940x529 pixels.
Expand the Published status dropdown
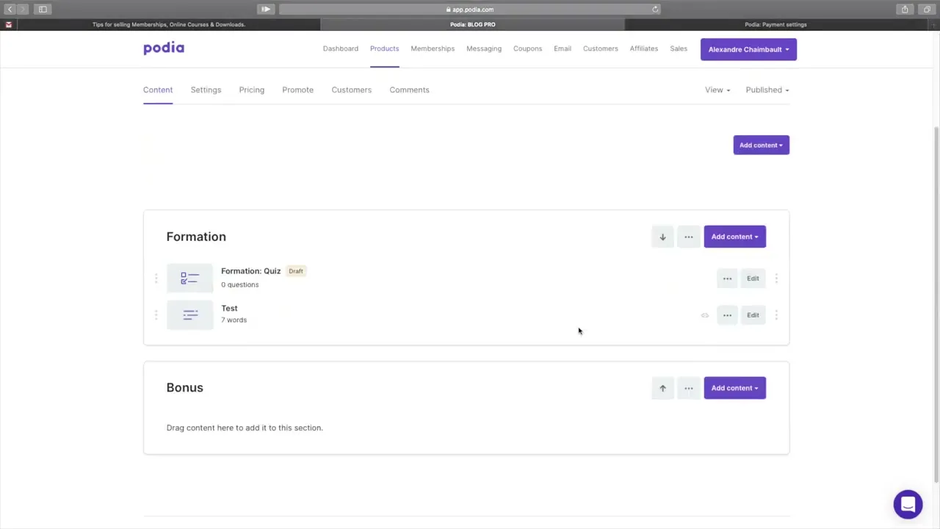pyautogui.click(x=767, y=90)
